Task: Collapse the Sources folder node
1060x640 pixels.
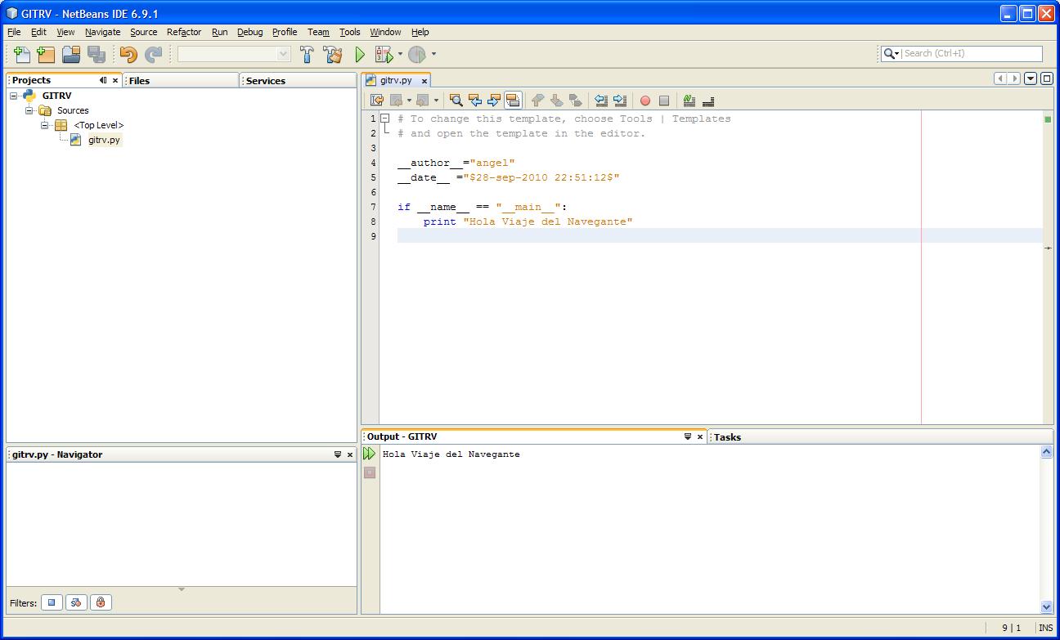Action: tap(29, 110)
